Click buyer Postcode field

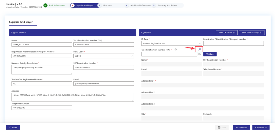233,118
